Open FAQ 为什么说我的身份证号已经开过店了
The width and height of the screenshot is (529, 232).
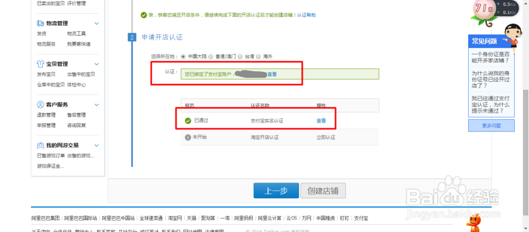pos(490,79)
